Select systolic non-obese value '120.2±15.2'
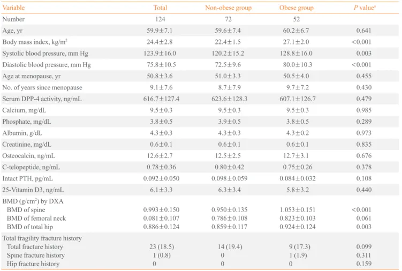402x271 pixels. 227,54
